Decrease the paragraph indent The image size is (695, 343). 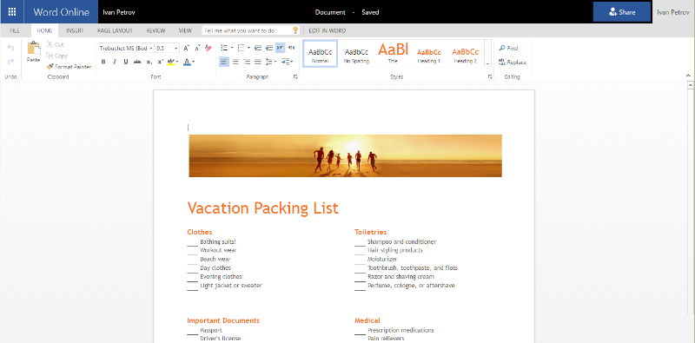(257, 48)
